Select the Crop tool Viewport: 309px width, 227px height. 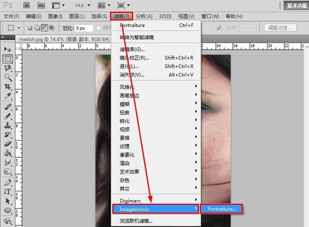coord(8,86)
